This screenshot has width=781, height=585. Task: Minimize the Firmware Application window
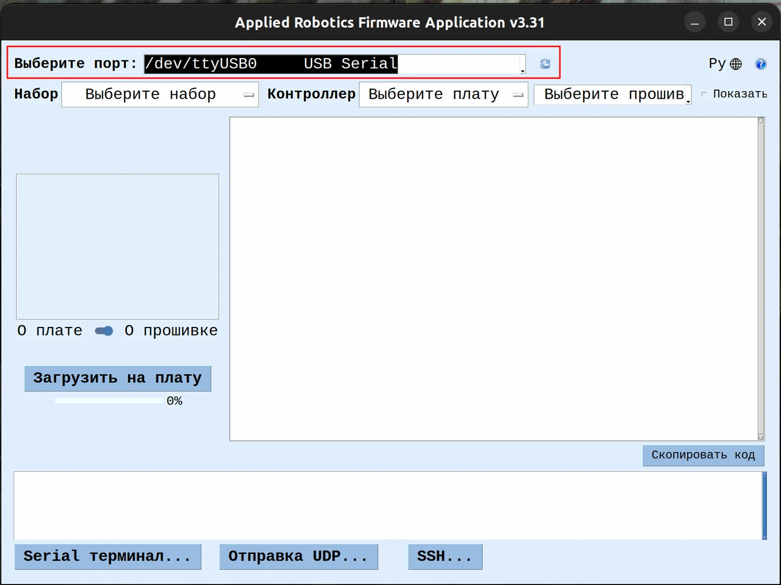[695, 22]
